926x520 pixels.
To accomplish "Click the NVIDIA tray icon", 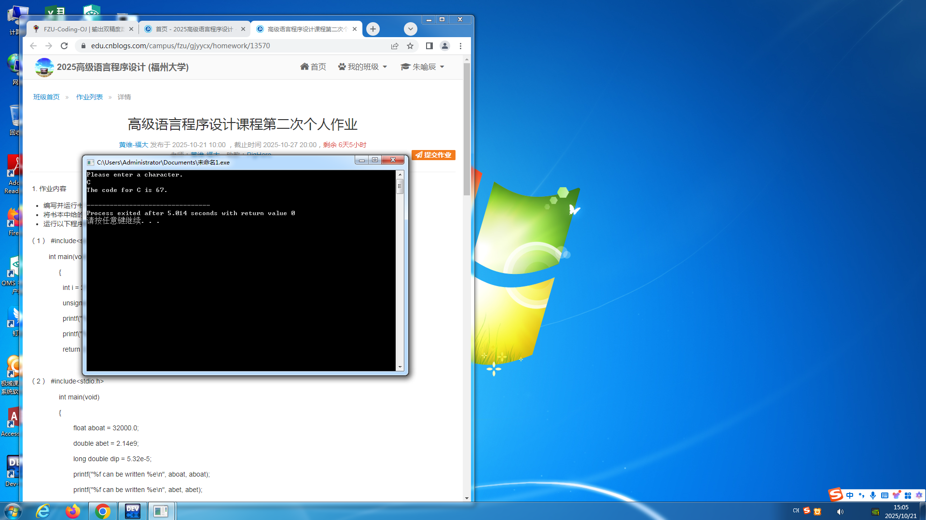I will click(x=875, y=512).
